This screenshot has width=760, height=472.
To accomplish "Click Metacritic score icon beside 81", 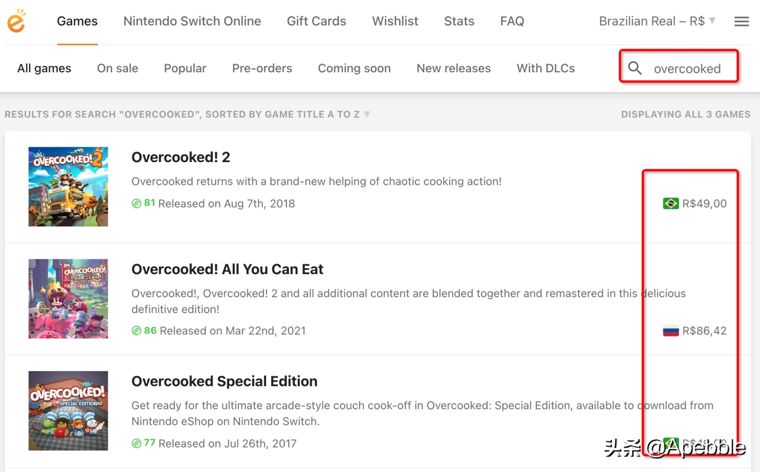I will click(137, 204).
